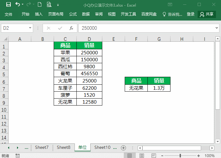Click cell with value 456550

[x=89, y=74]
